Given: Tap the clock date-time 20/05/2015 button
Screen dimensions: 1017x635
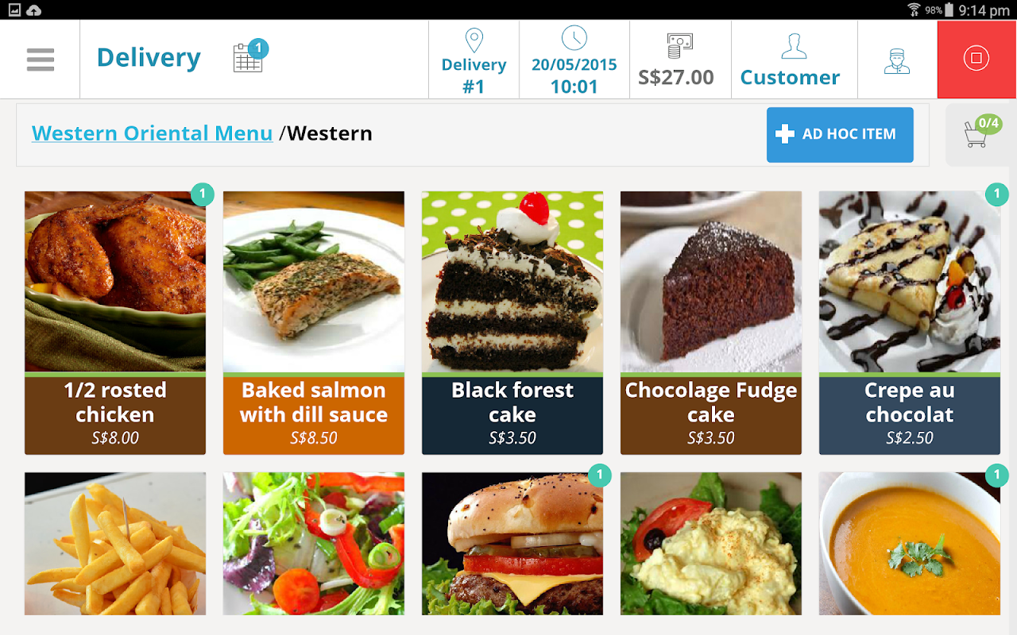Looking at the screenshot, I should coord(574,60).
